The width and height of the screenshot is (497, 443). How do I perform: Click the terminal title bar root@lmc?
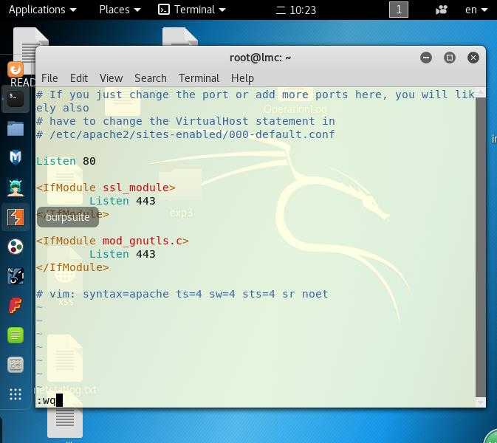(260, 58)
